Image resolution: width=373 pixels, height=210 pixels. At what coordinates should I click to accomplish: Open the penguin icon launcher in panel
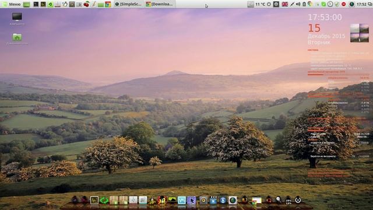[x=65, y=4]
